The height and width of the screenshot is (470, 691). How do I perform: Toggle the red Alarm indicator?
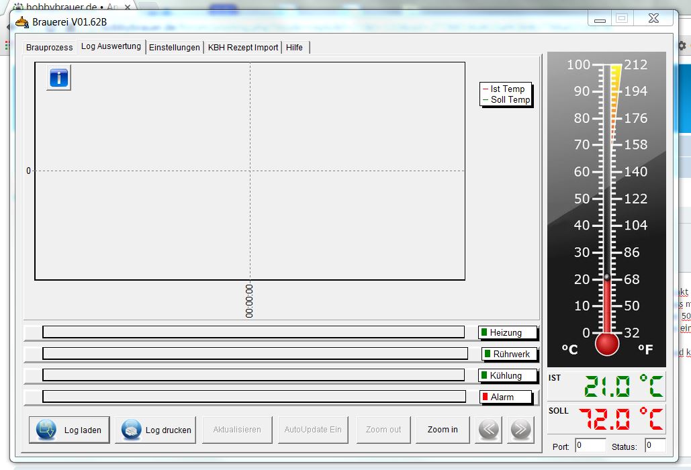pyautogui.click(x=486, y=397)
